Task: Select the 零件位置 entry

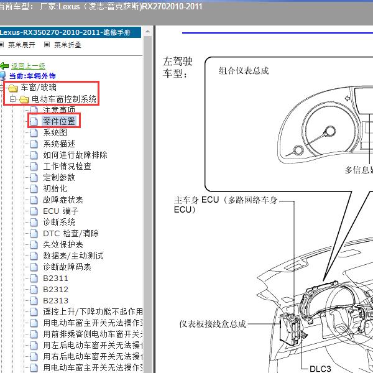Action: click(x=59, y=121)
